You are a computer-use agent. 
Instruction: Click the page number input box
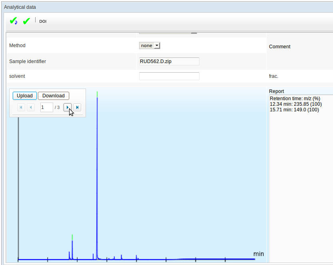[46, 107]
